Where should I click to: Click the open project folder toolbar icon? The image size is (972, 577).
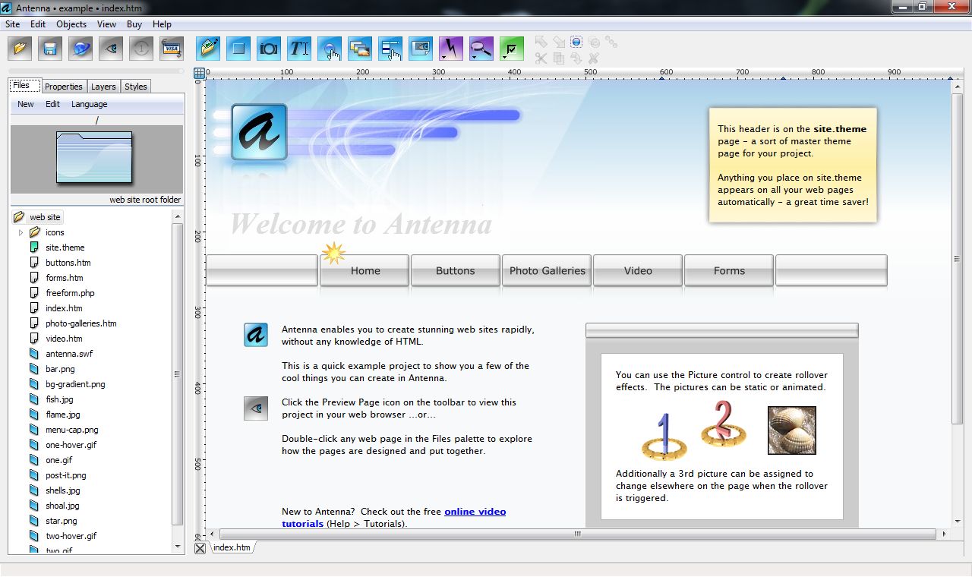coord(20,49)
